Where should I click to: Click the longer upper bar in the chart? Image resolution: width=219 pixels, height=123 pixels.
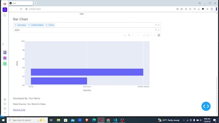pos(87,72)
